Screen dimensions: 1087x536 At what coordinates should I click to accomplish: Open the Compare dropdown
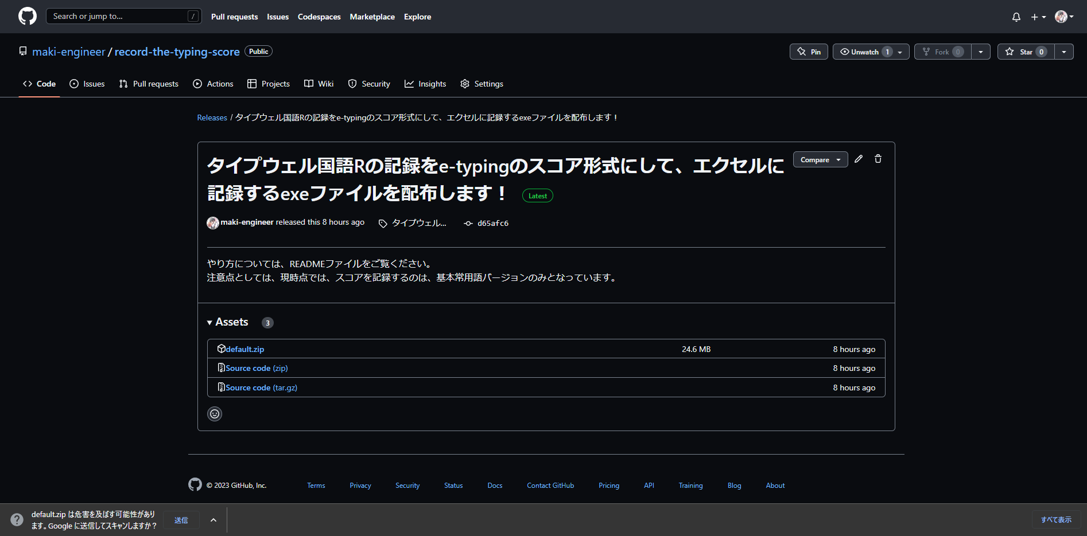tap(820, 159)
